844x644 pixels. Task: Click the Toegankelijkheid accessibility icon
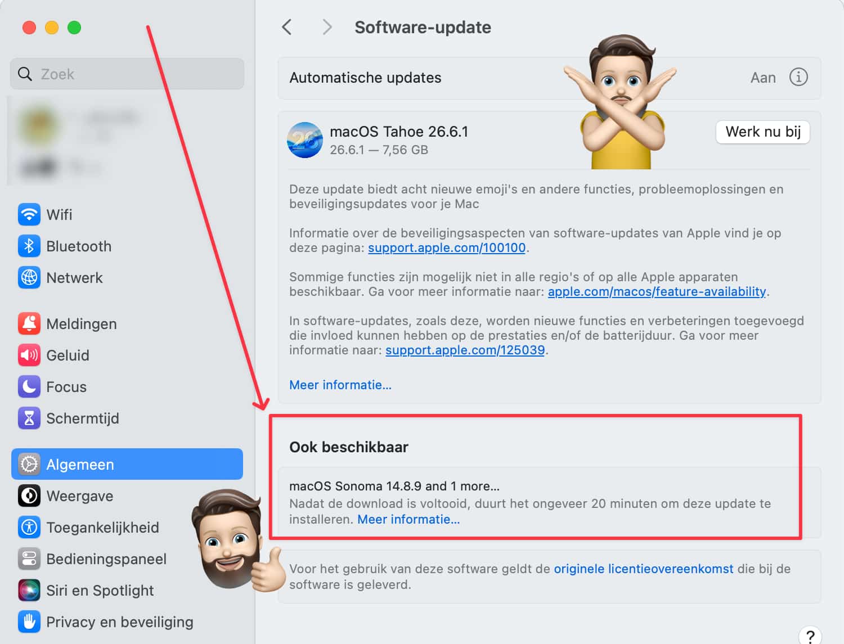[x=29, y=527]
